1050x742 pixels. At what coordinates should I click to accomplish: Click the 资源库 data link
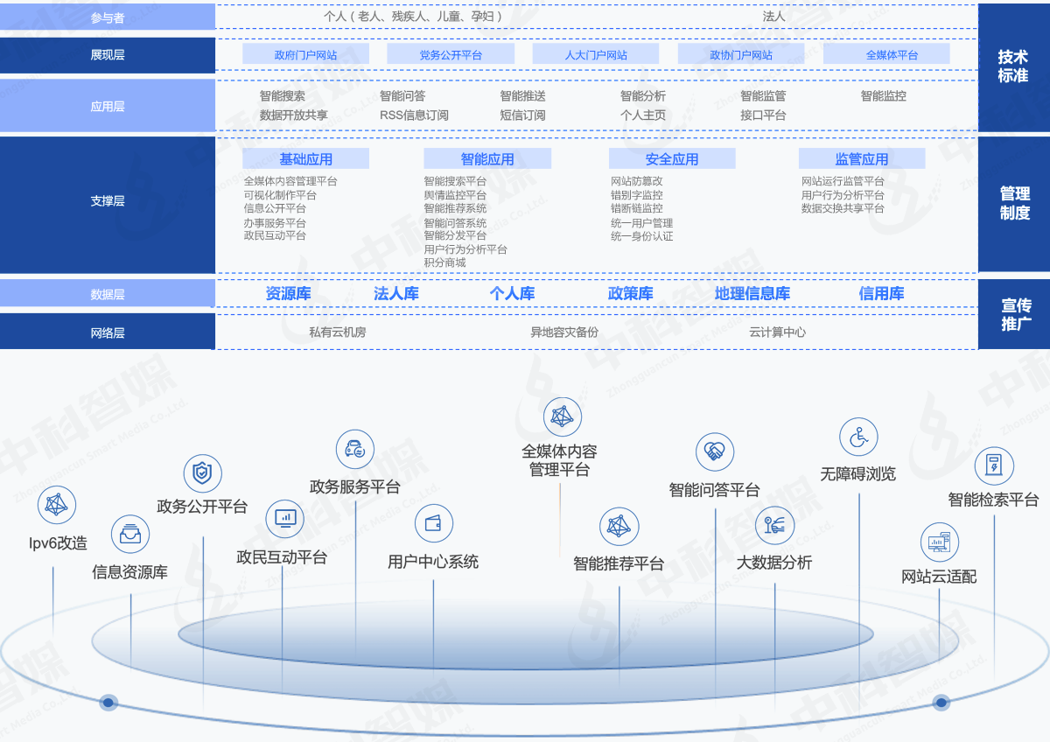click(x=288, y=294)
